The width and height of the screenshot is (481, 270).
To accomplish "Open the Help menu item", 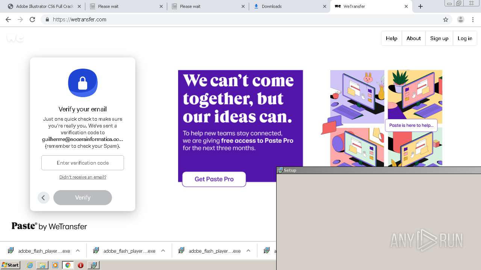I will (x=392, y=38).
